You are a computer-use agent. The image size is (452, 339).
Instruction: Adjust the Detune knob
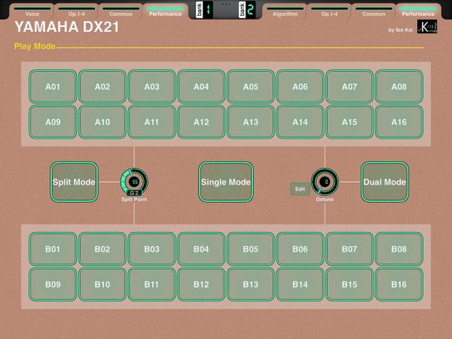[325, 182]
